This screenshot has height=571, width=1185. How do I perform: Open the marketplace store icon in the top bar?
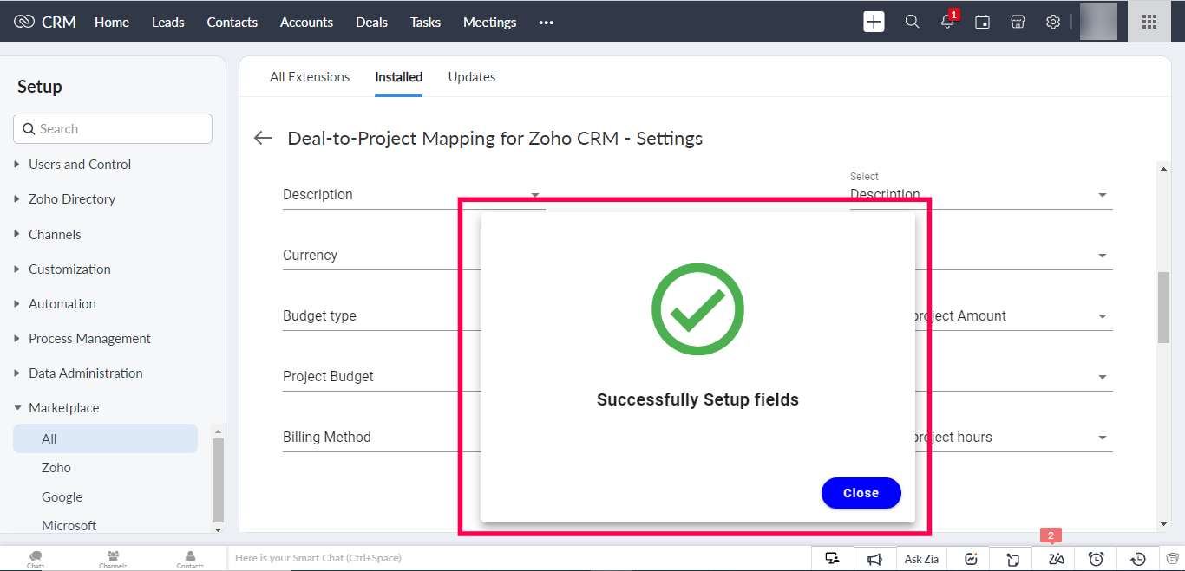click(x=1018, y=22)
